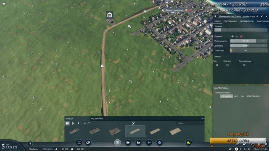Click the location pin in factory window title
This screenshot has width=269, height=151.
point(215,16)
